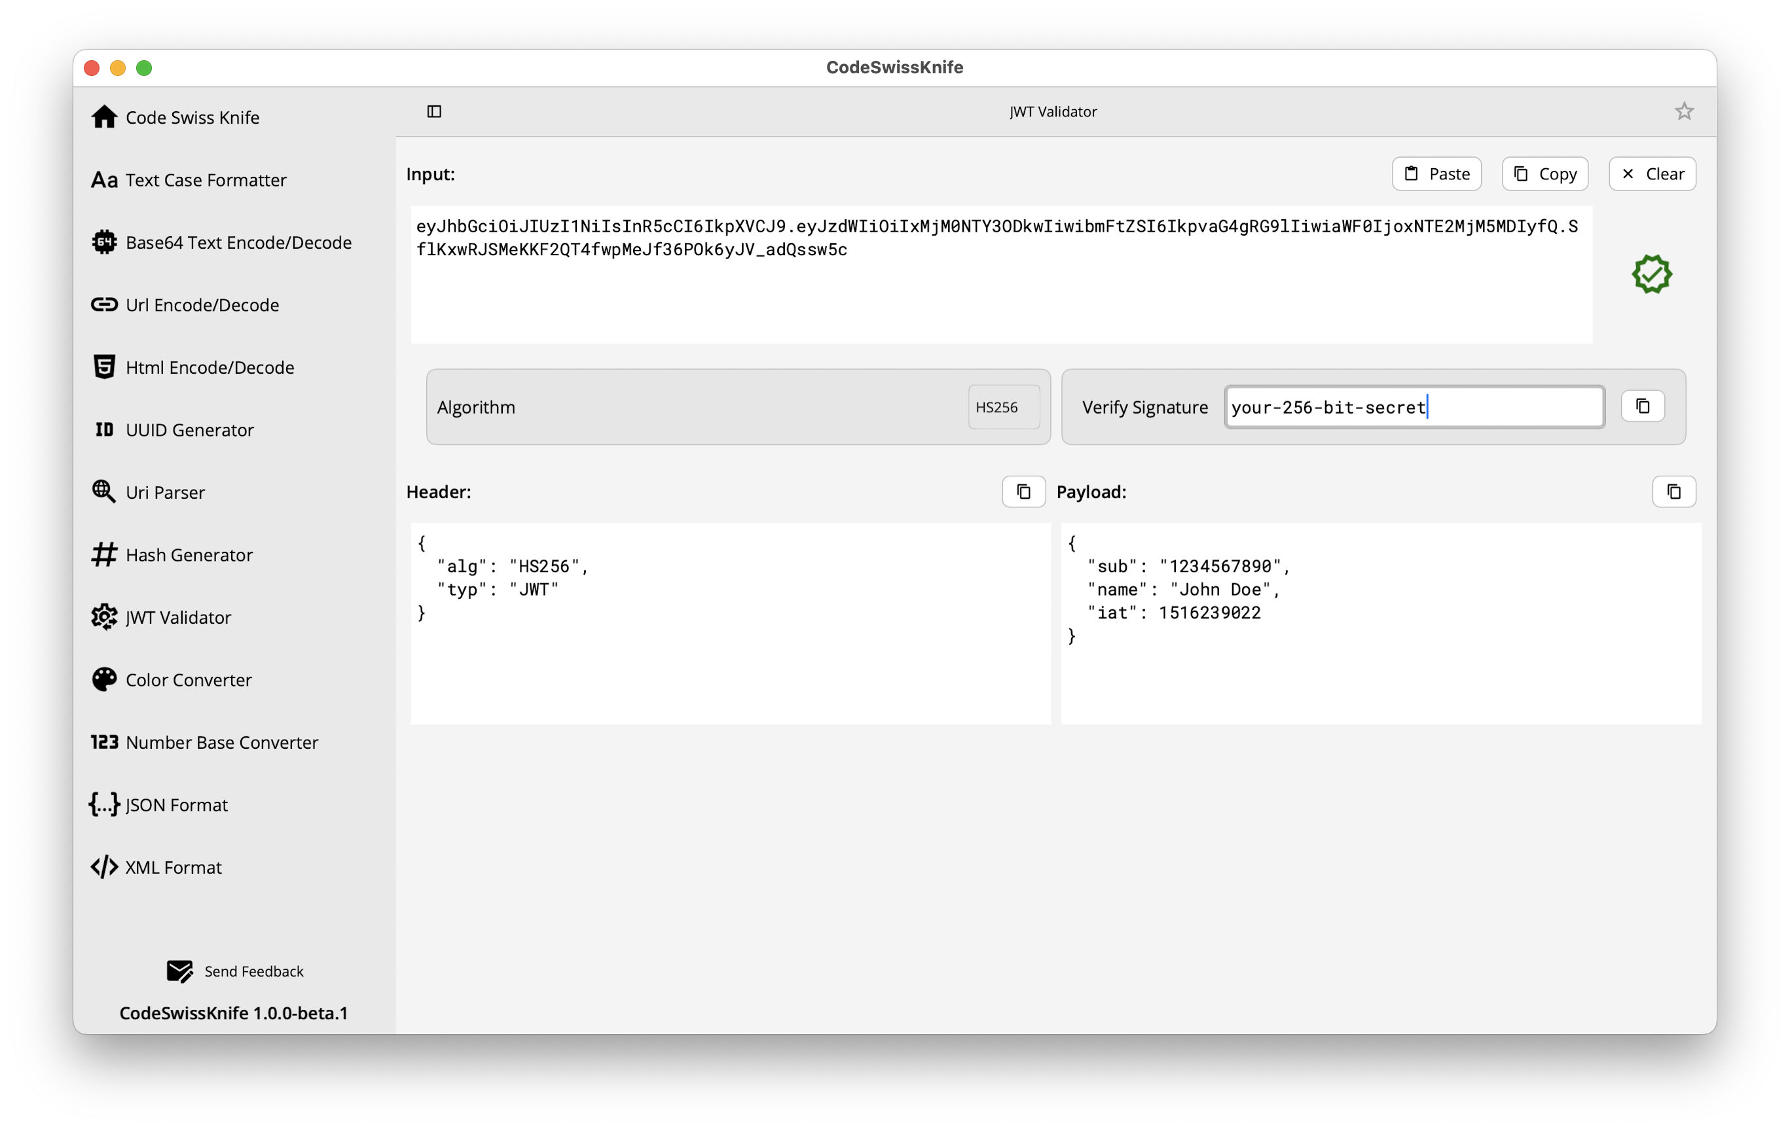
Task: Click inside the Header JSON output box
Action: tap(731, 624)
